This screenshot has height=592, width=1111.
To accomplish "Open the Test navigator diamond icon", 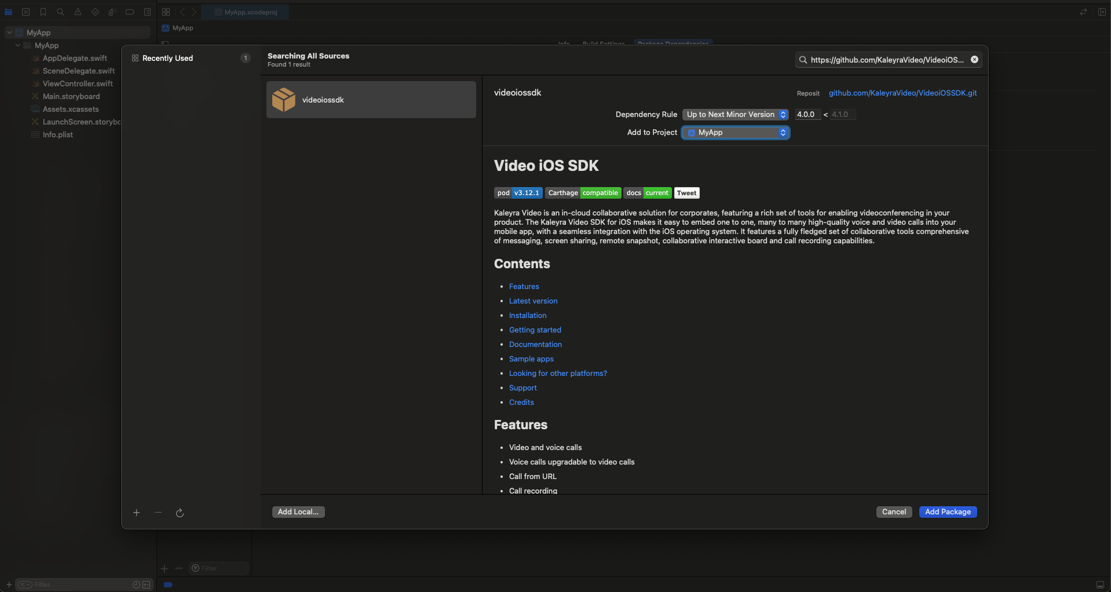I will (96, 12).
